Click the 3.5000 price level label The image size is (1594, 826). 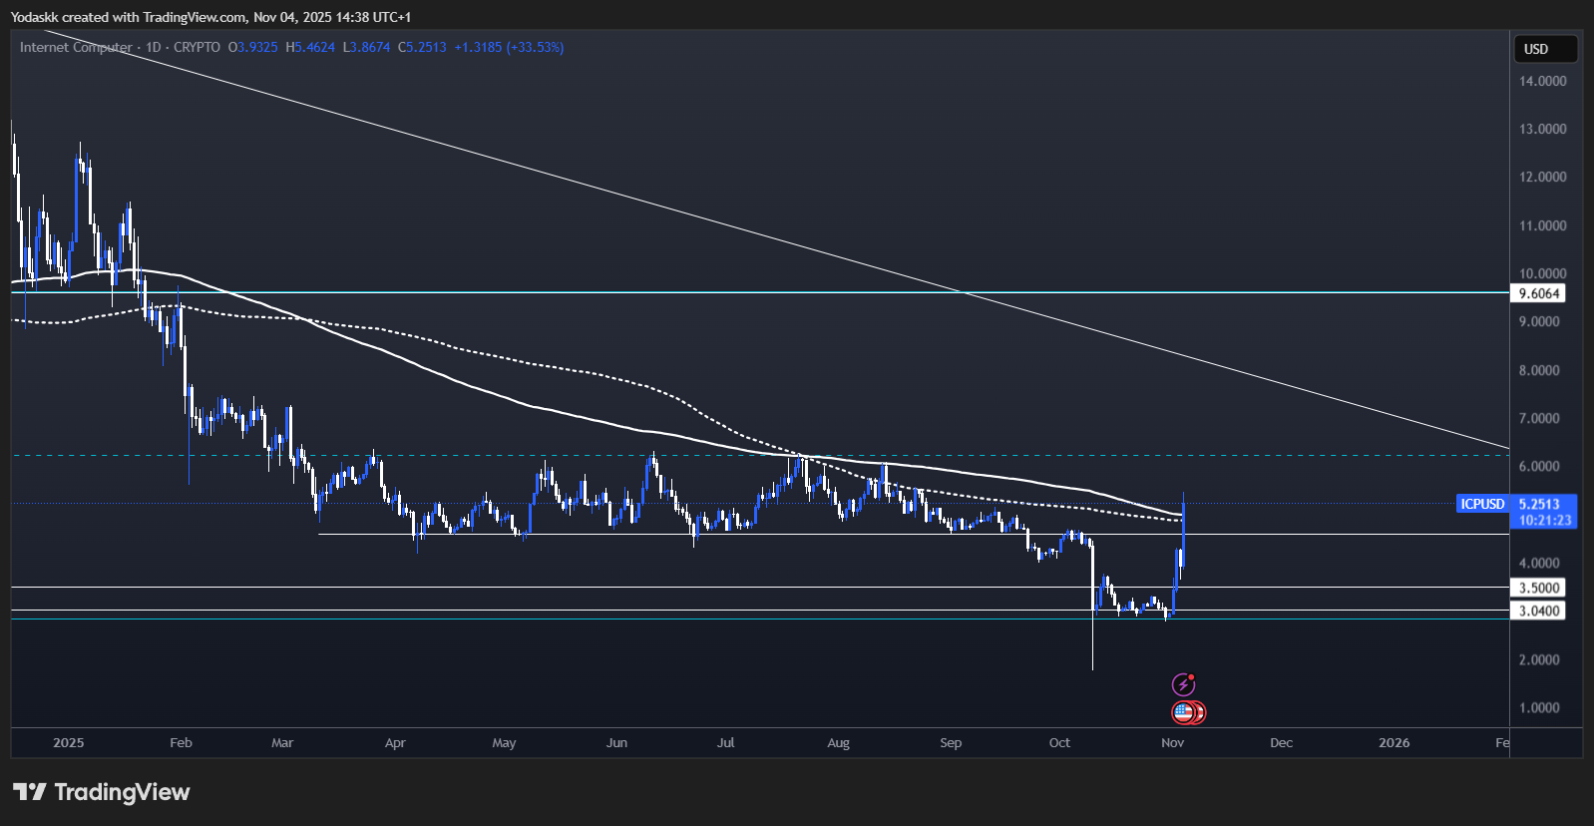pos(1538,588)
